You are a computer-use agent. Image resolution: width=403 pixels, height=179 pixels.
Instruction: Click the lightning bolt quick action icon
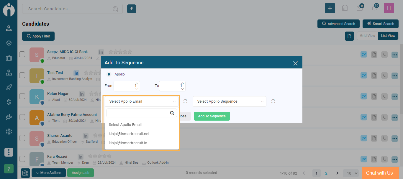coord(132,9)
